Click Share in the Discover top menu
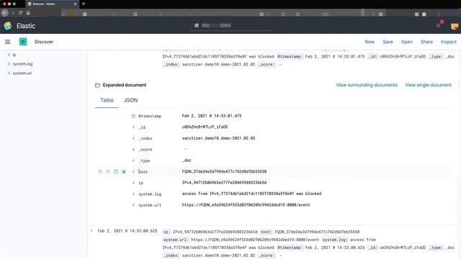This screenshot has width=461, height=259. 426,42
